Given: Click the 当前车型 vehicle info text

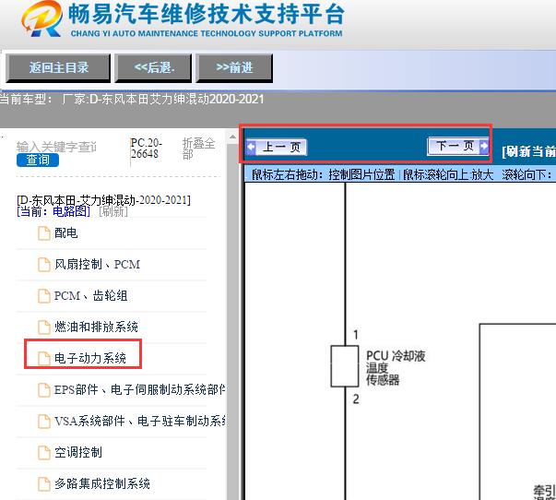Looking at the screenshot, I should (x=132, y=99).
